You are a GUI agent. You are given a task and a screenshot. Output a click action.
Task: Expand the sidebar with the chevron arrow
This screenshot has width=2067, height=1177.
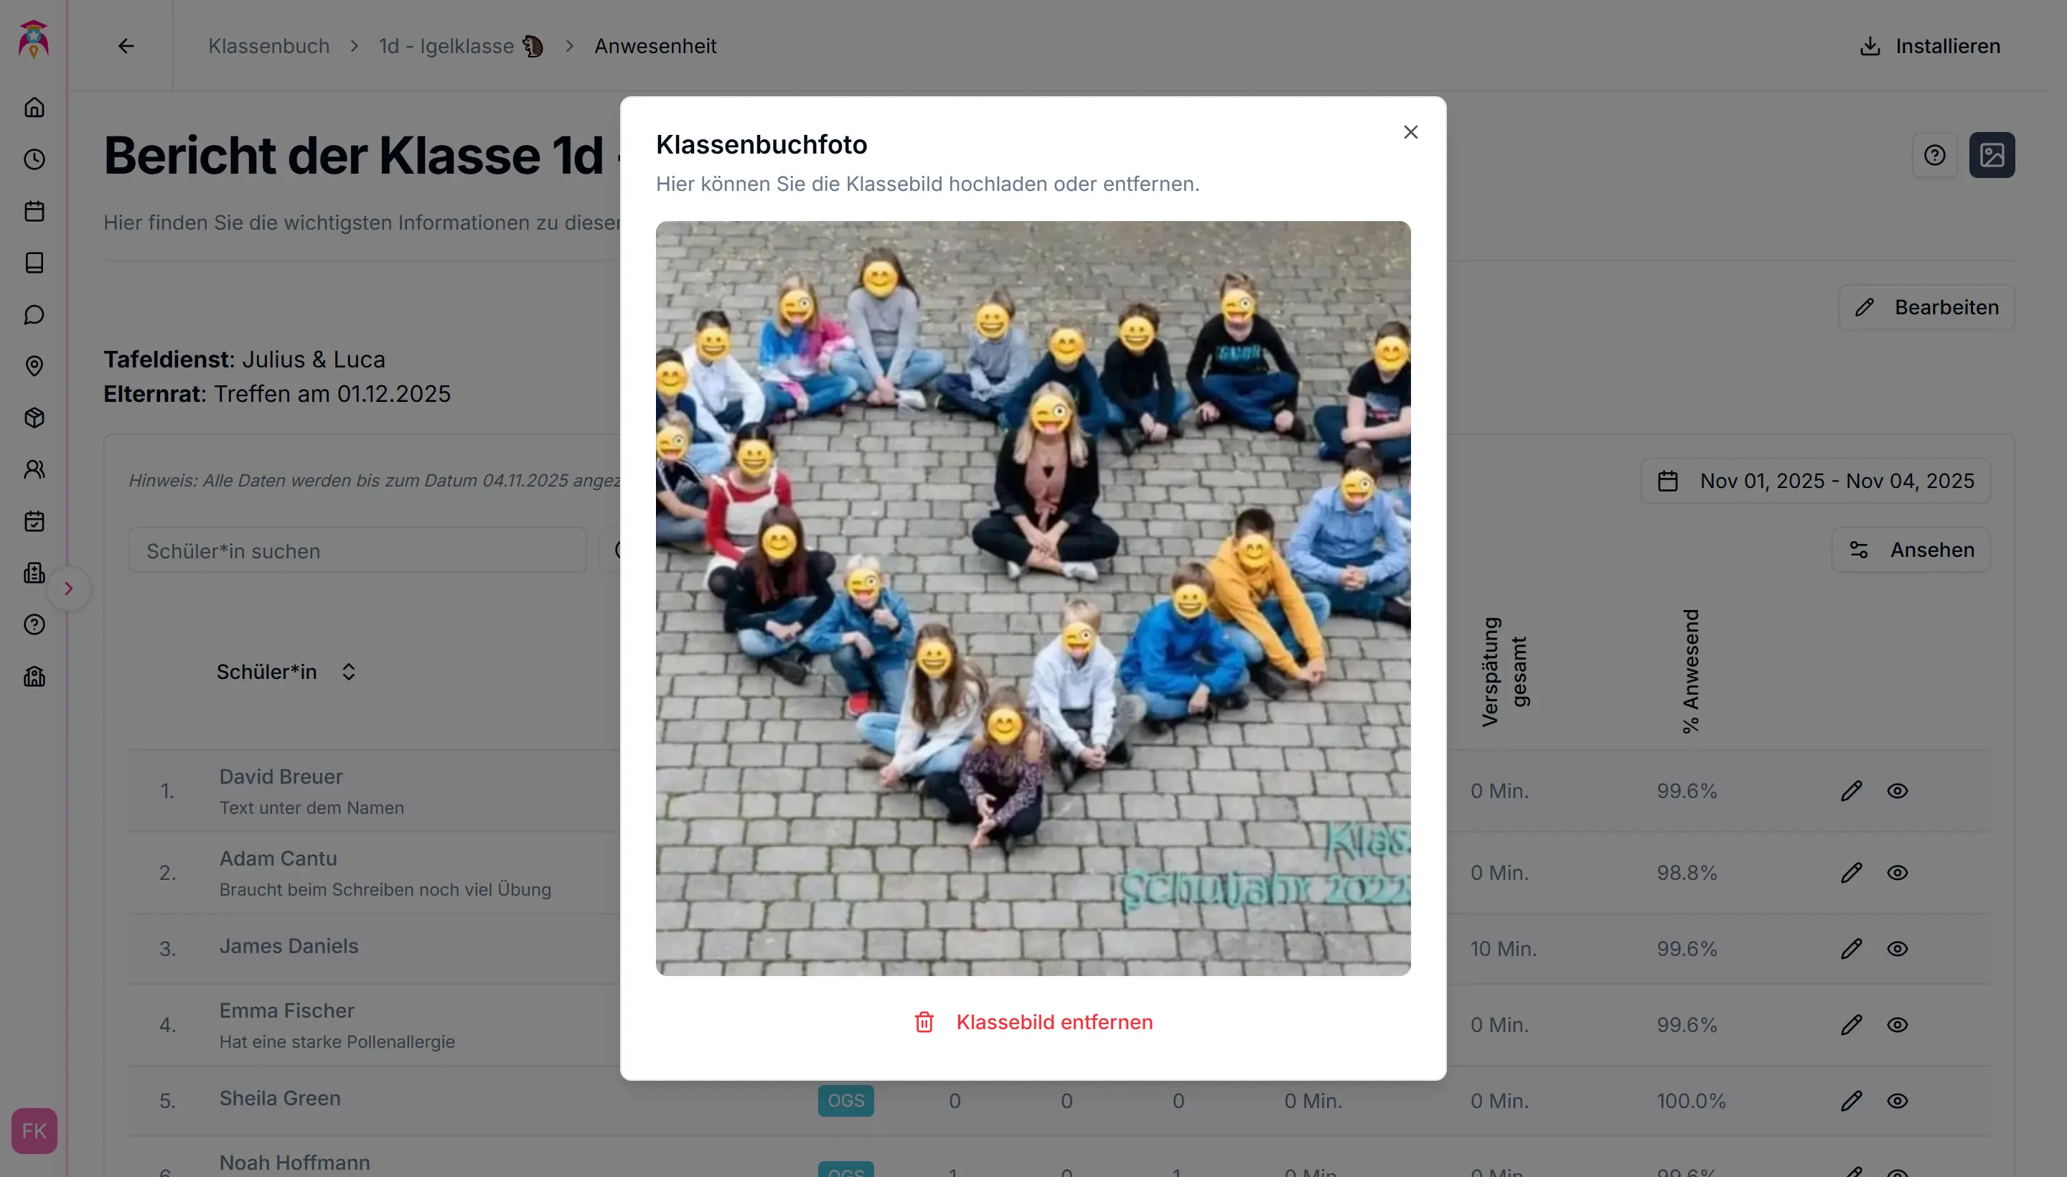69,588
